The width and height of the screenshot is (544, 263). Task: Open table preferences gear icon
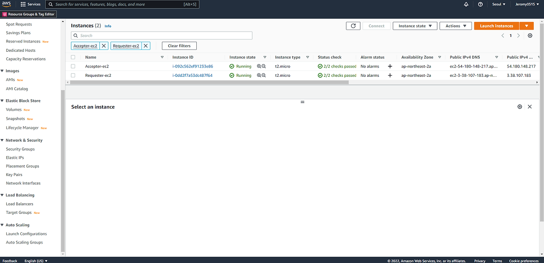(x=530, y=36)
